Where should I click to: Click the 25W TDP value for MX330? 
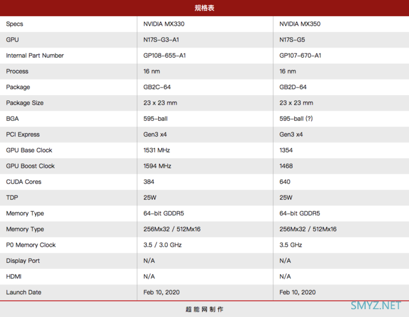click(x=150, y=197)
